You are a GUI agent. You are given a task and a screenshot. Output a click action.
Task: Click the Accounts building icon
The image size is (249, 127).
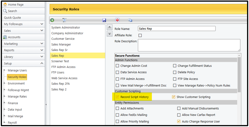pyautogui.click(x=5, y=37)
